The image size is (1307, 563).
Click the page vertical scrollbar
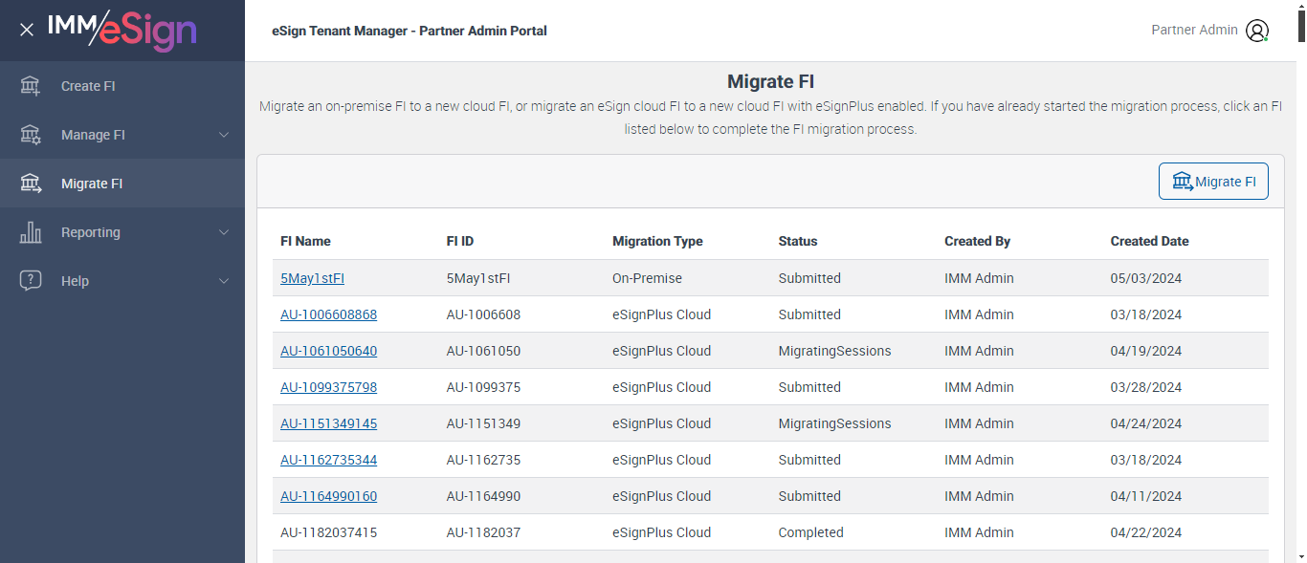(1301, 287)
